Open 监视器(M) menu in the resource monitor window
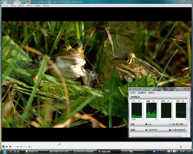 [x=142, y=93]
